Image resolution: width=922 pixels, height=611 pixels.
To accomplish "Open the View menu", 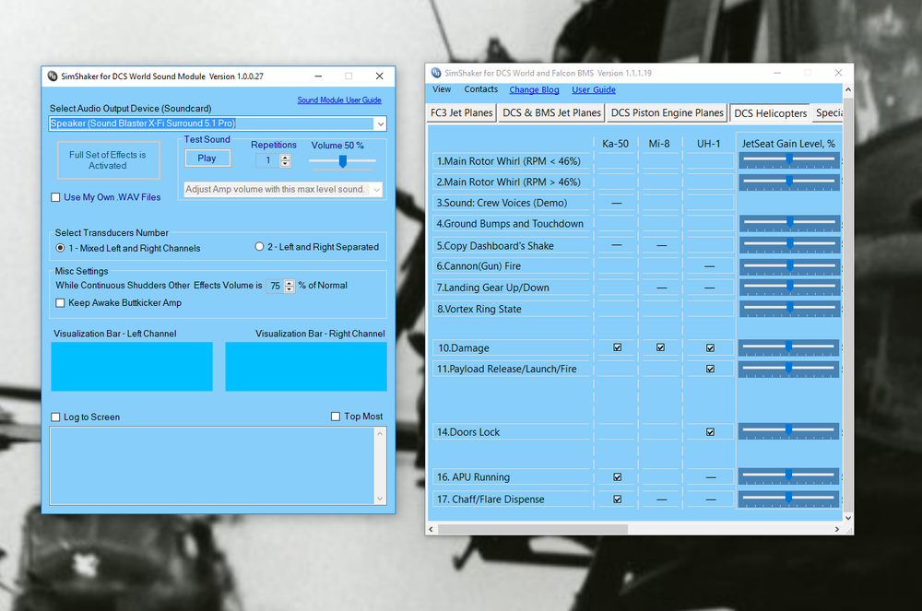I will coord(442,89).
